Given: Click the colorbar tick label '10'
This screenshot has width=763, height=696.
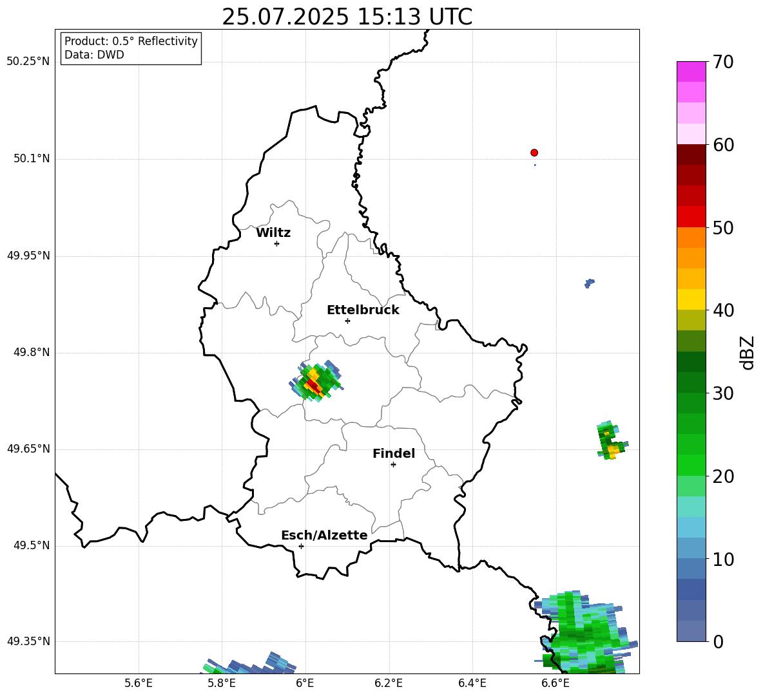Looking at the screenshot, I should [723, 559].
